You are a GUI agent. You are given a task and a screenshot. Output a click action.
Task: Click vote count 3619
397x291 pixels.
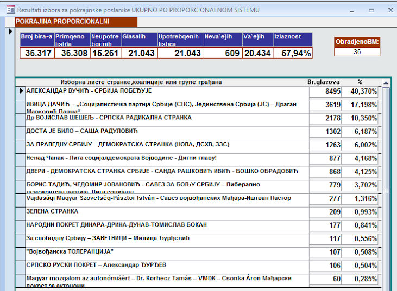(x=325, y=105)
